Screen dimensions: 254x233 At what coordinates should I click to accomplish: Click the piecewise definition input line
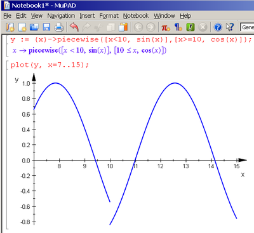[131, 39]
